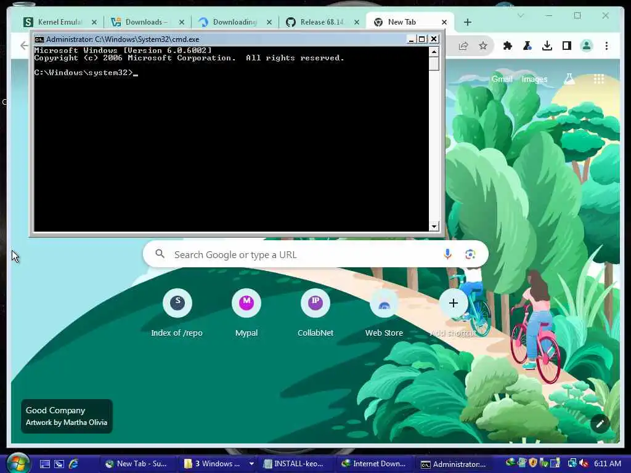The image size is (631, 473).
Task: Switch to the Downloading tab
Action: pos(235,22)
